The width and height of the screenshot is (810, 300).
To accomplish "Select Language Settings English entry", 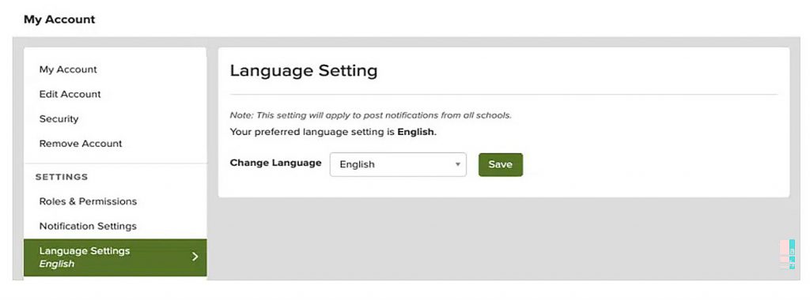I will click(x=115, y=257).
